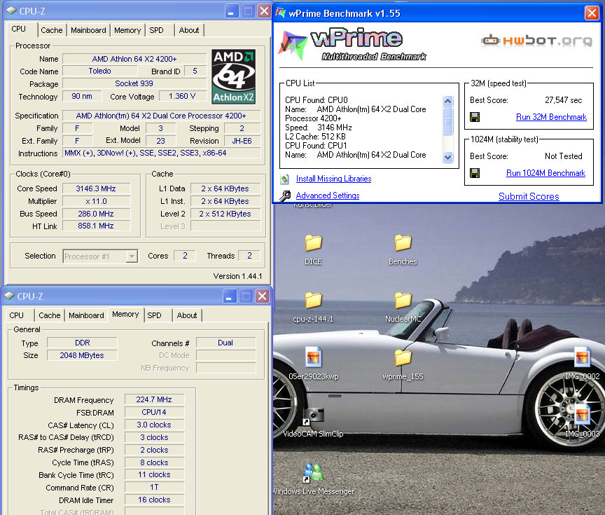The width and height of the screenshot is (605, 515).
Task: Click Run 32M Benchmark link
Action: click(x=551, y=117)
